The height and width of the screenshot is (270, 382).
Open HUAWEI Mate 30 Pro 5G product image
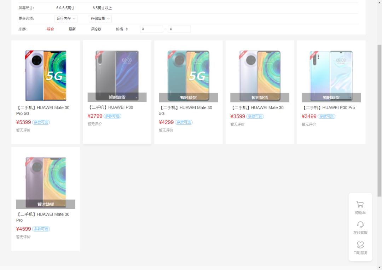point(46,76)
